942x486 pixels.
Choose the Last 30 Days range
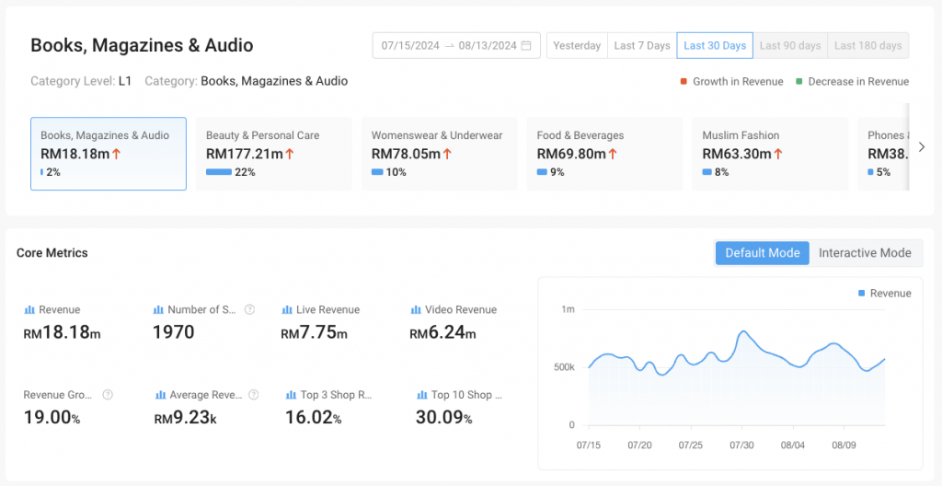[715, 45]
